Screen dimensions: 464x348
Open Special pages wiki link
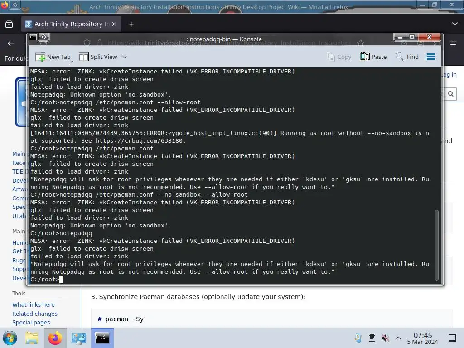coord(31,323)
